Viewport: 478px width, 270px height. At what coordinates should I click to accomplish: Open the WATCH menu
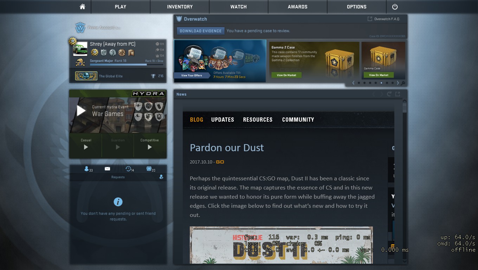pyautogui.click(x=239, y=7)
